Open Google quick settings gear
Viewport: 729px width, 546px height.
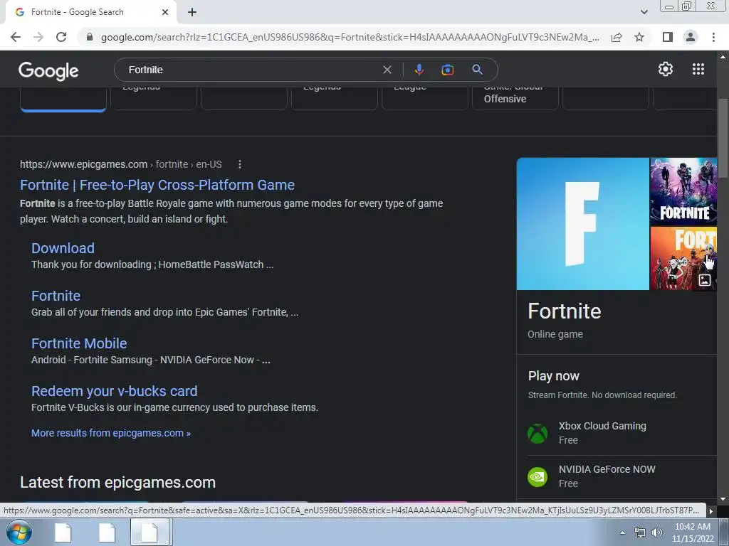(666, 69)
